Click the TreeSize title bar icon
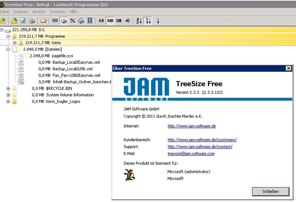 2,4
